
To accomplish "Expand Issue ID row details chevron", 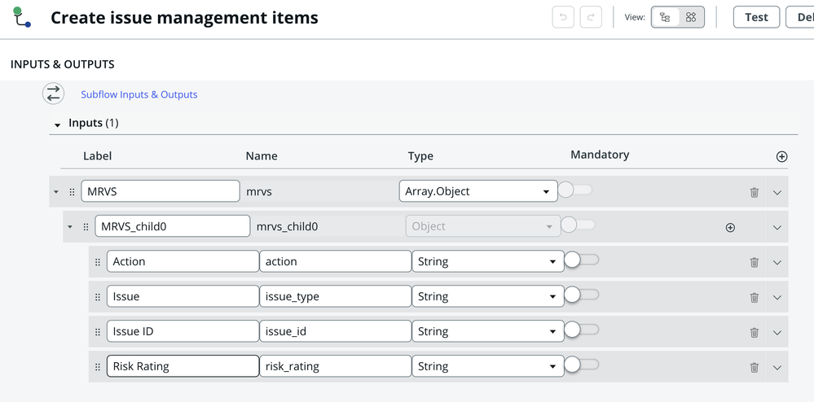I will (x=777, y=333).
